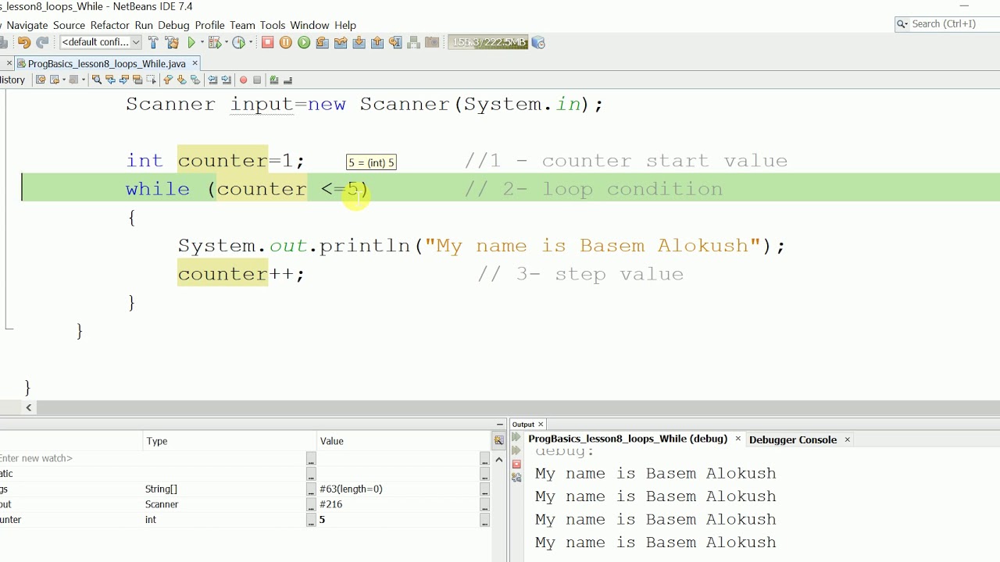1000x562 pixels.
Task: Open the Navigate menu
Action: (x=27, y=25)
